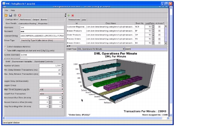Open the Chart Type dropdown
The width and height of the screenshot is (201, 128).
[101, 49]
